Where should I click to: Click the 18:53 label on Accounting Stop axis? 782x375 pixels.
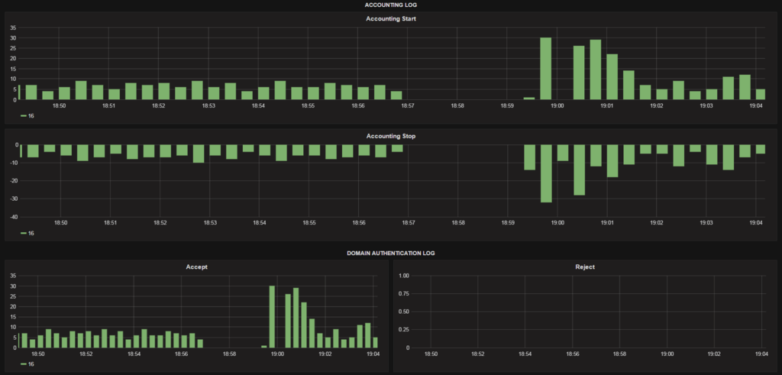tap(210, 223)
